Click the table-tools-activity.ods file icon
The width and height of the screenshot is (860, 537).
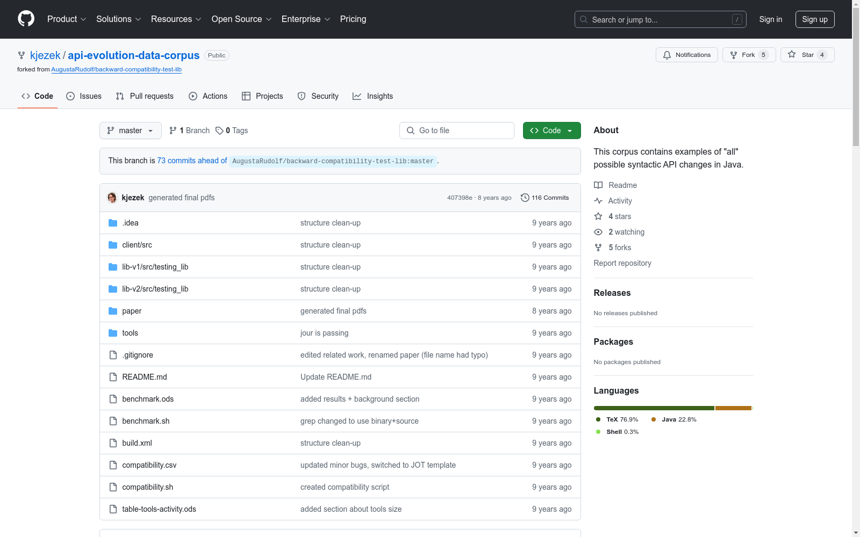click(113, 509)
